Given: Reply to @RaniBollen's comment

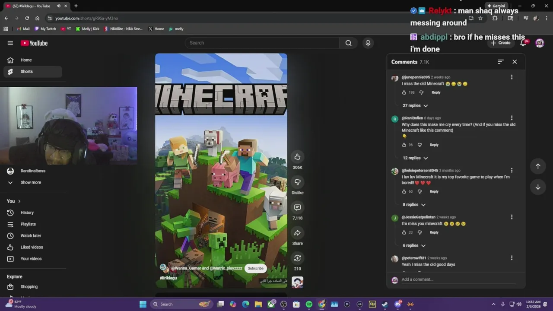Looking at the screenshot, I should [434, 145].
